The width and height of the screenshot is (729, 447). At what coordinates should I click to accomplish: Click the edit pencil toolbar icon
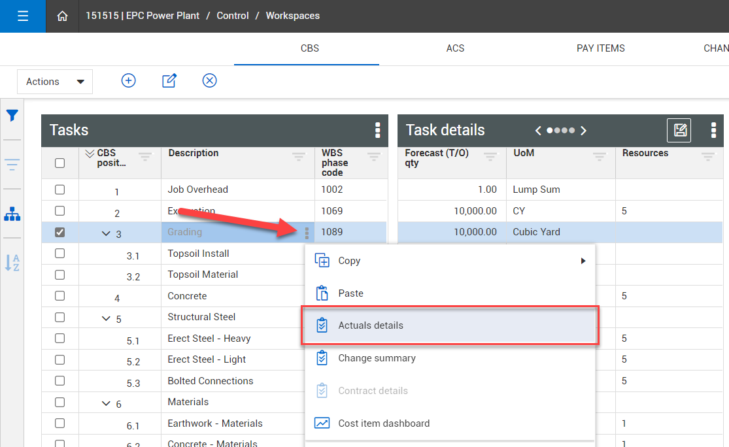click(169, 80)
